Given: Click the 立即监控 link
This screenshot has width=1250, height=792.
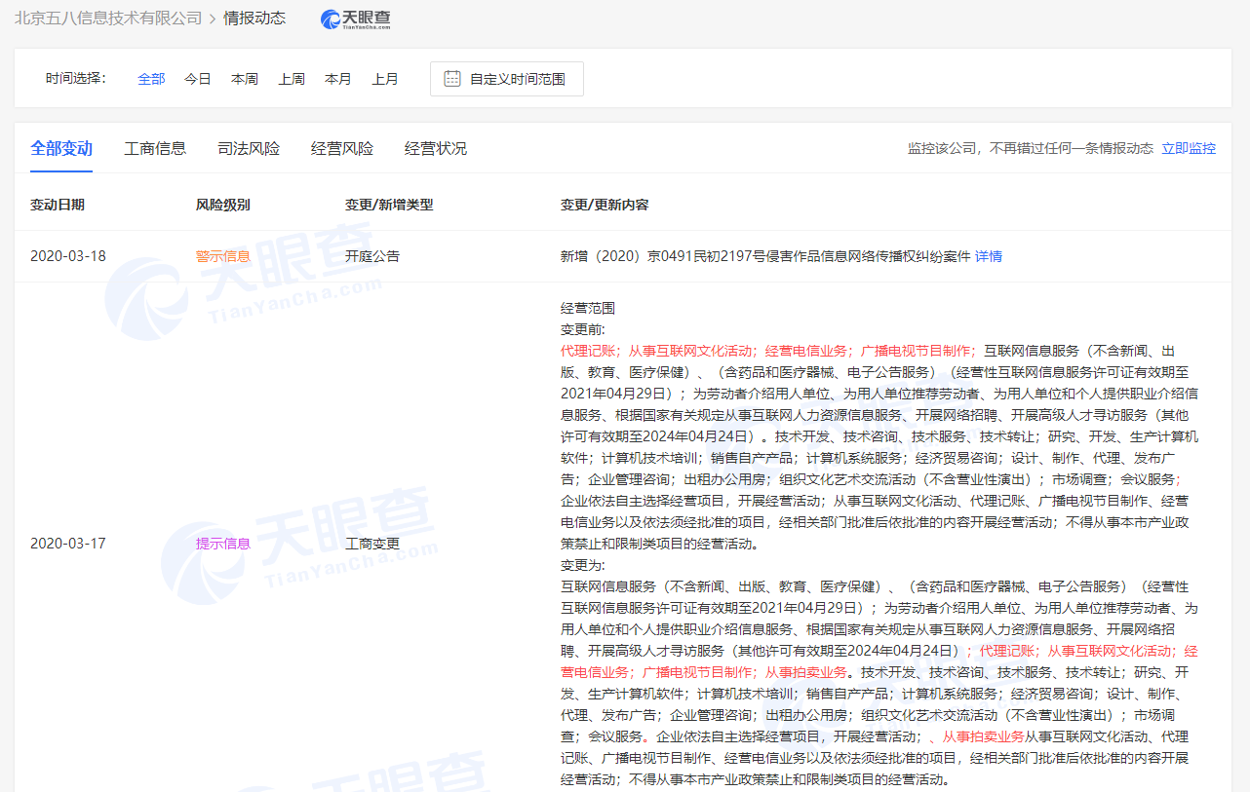Looking at the screenshot, I should (1189, 148).
